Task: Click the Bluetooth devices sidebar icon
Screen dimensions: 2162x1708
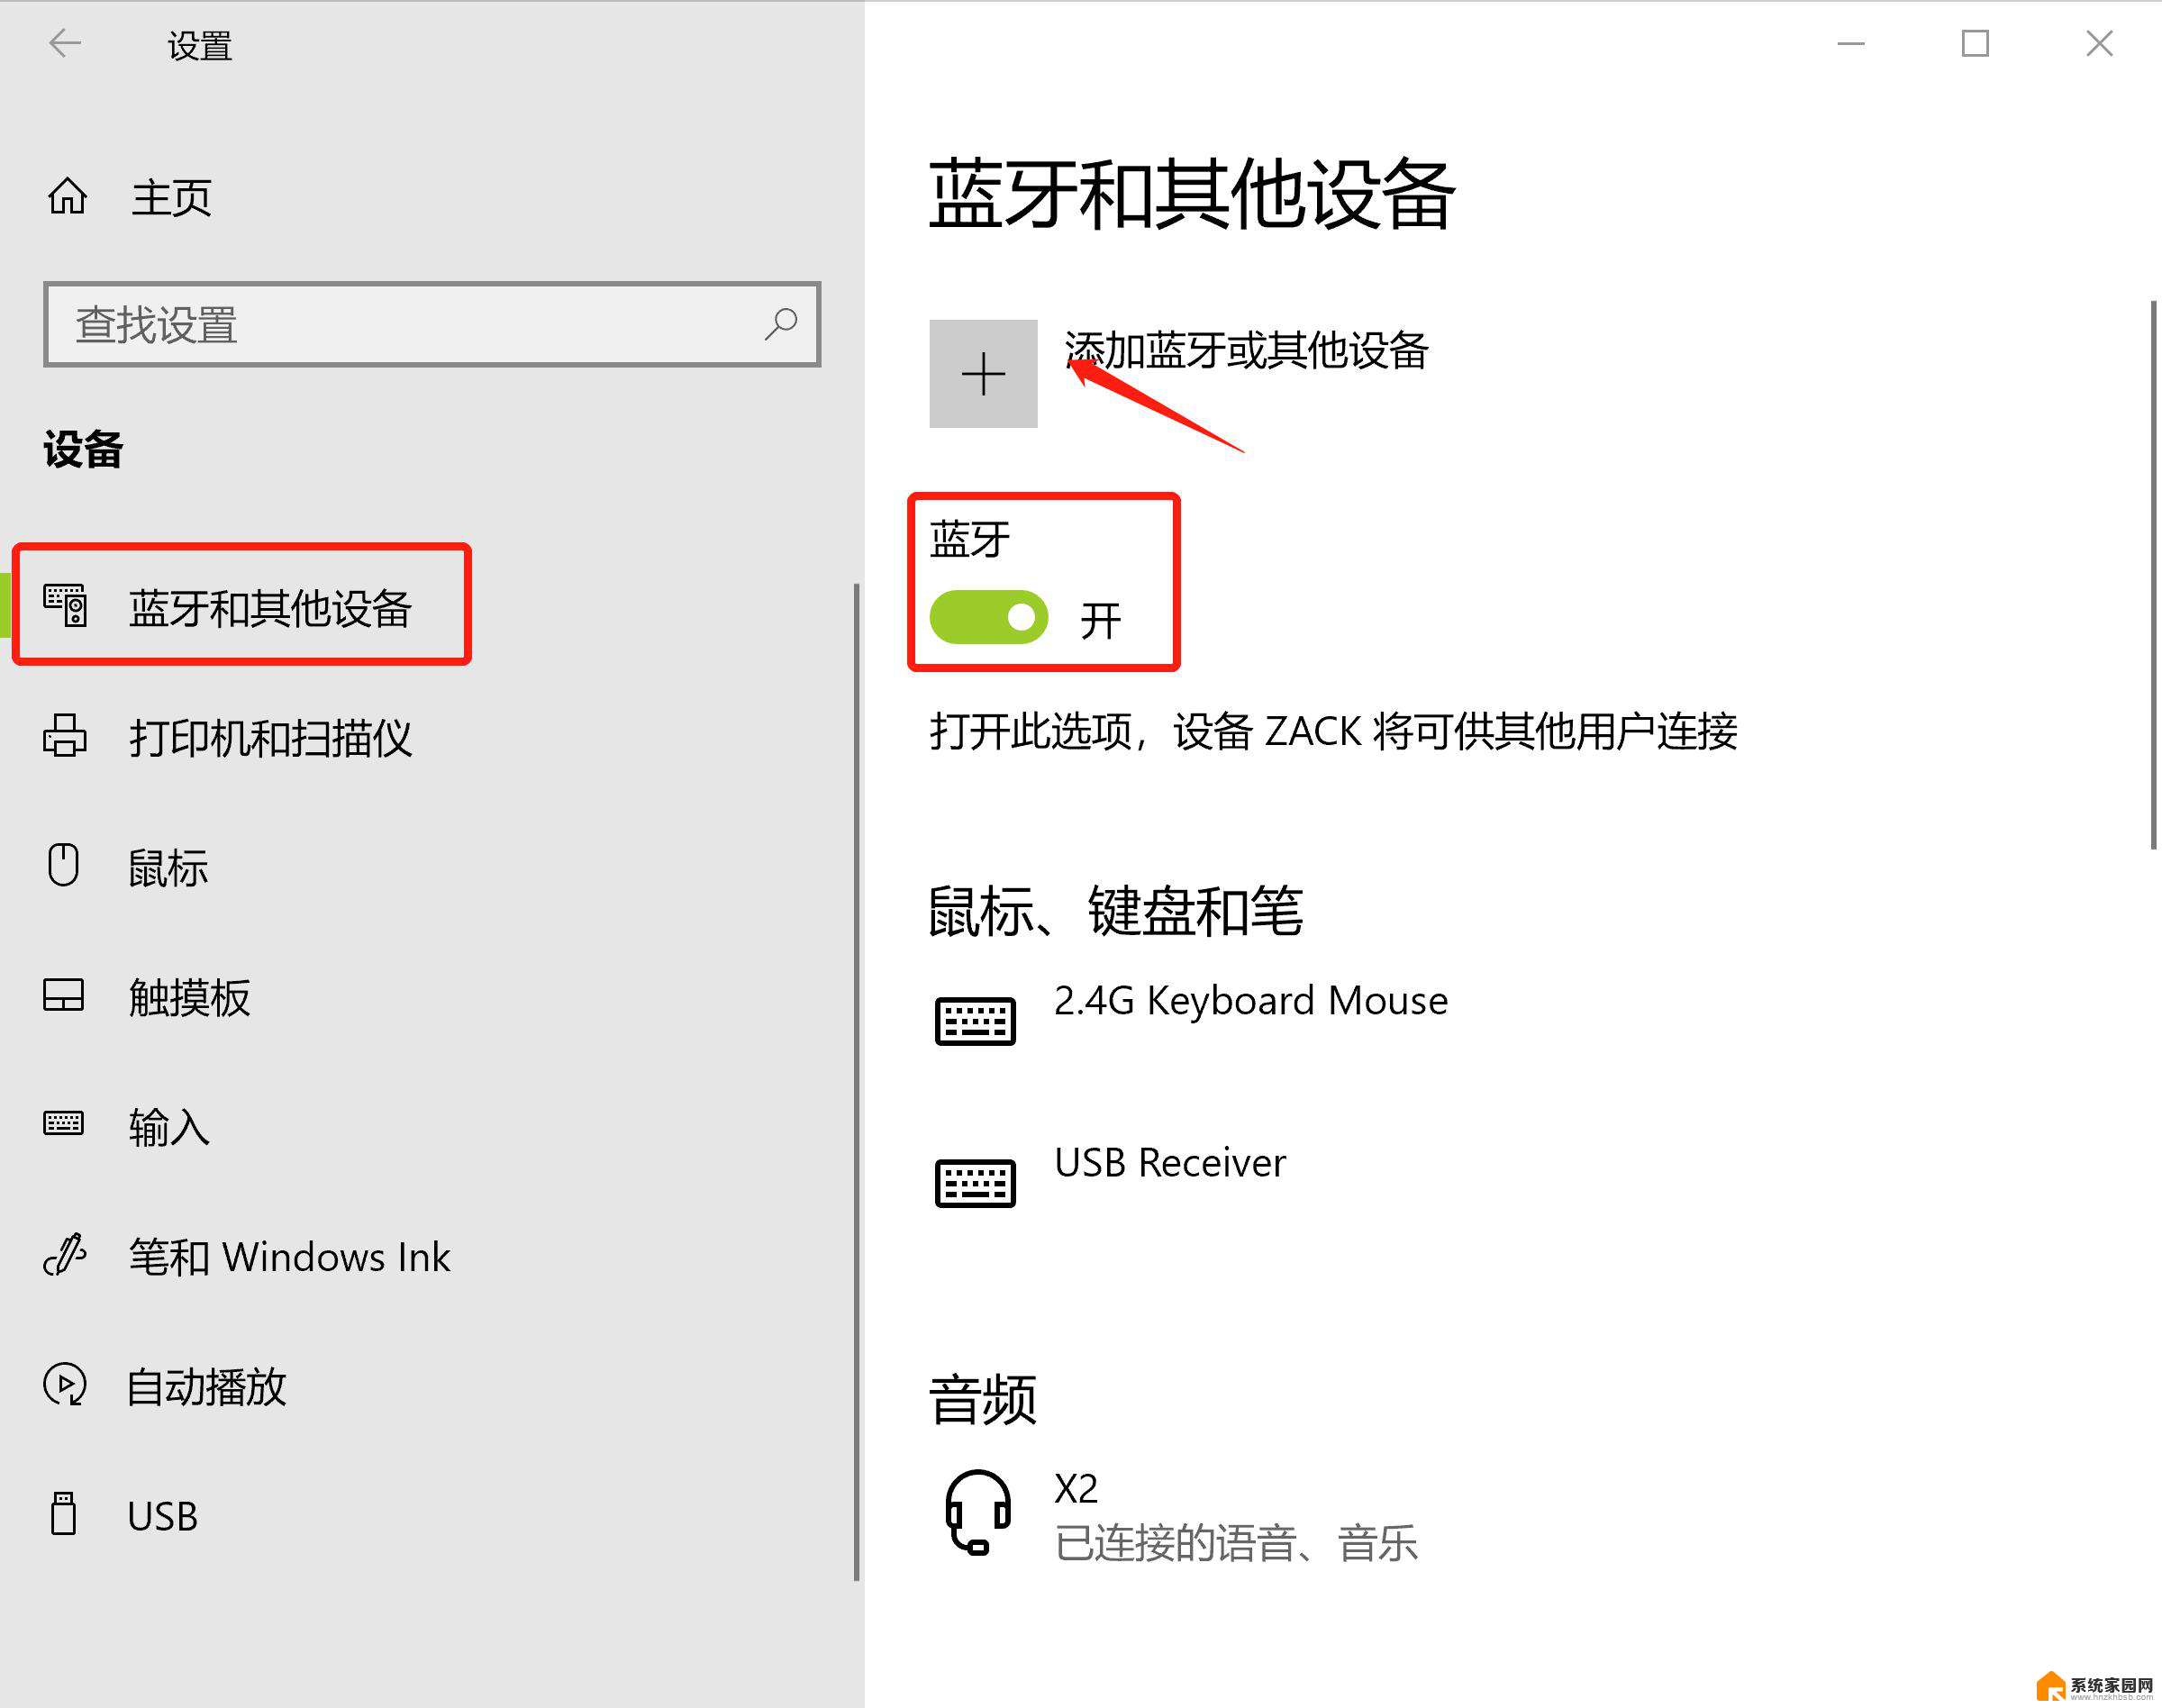Action: coord(65,605)
